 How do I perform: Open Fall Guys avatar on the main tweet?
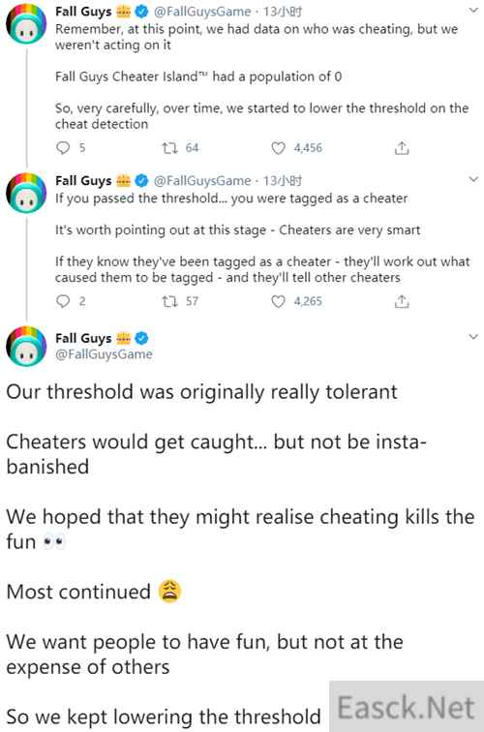click(x=26, y=346)
